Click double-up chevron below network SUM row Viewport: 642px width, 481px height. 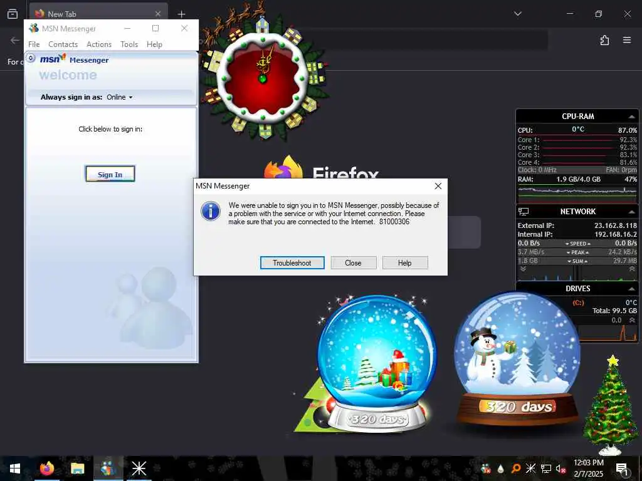click(632, 269)
